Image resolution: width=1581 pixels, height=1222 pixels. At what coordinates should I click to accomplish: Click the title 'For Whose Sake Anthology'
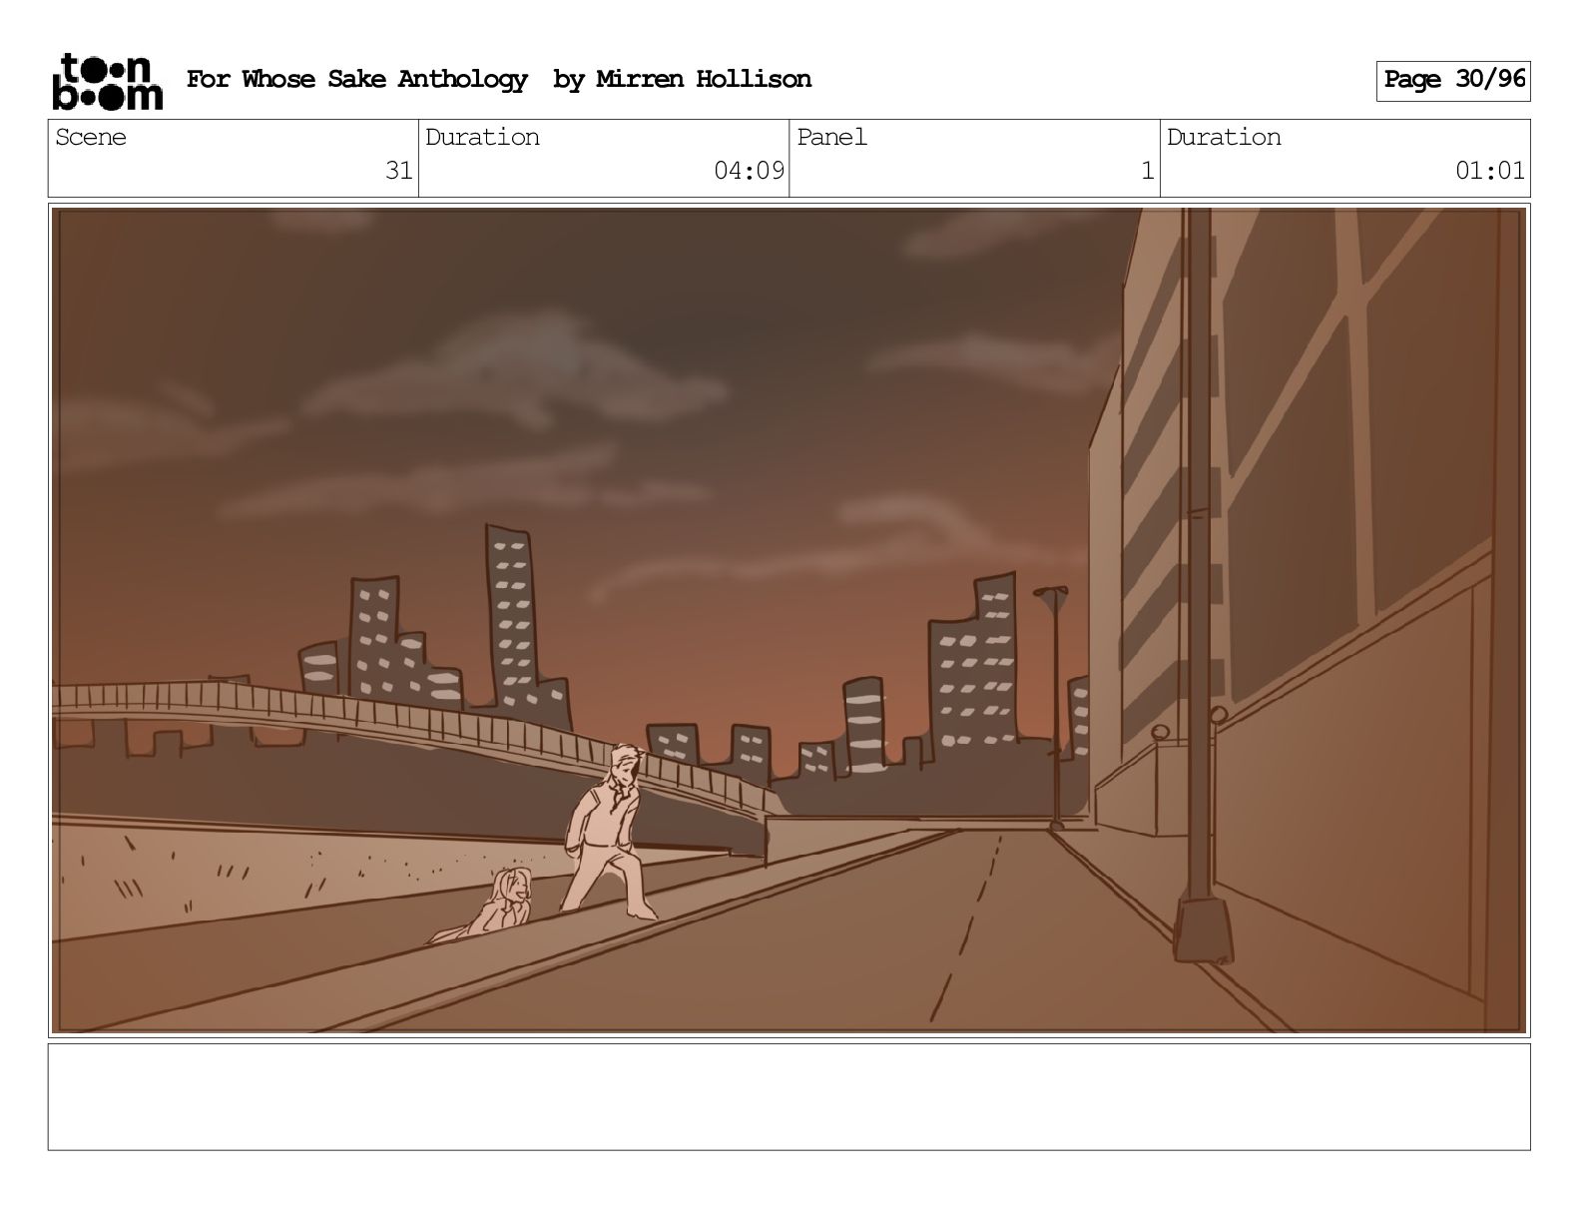357,80
